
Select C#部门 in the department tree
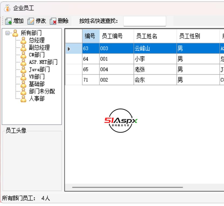point(37,55)
